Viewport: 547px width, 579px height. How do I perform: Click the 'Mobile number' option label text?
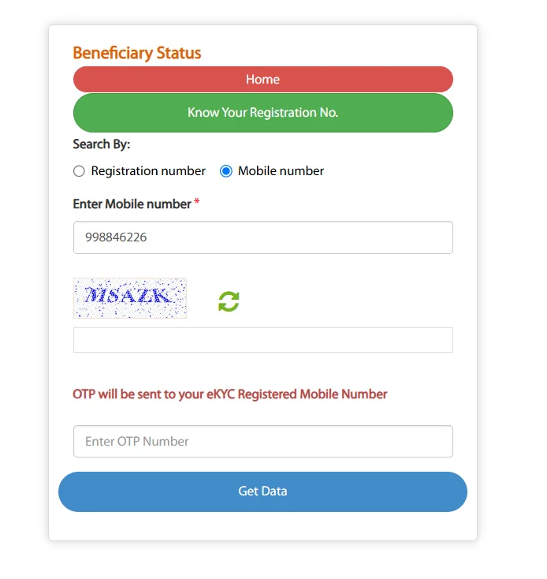281,171
